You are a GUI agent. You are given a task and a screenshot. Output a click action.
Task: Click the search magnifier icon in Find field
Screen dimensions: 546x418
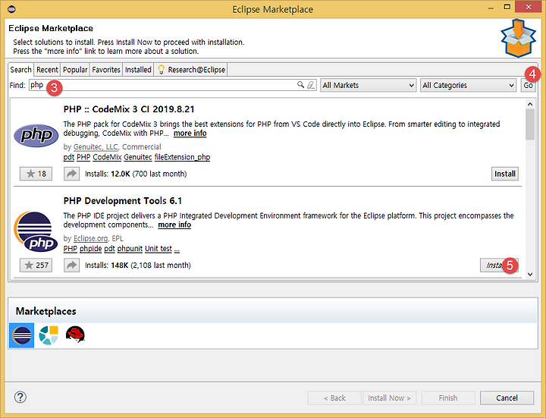click(300, 85)
